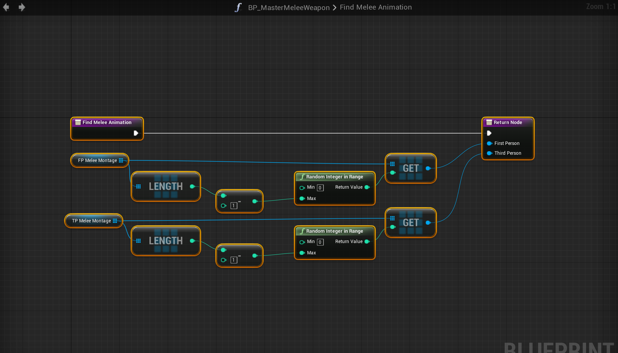Image resolution: width=618 pixels, height=353 pixels.
Task: Click Min value field on top Random Integer
Action: pos(320,188)
